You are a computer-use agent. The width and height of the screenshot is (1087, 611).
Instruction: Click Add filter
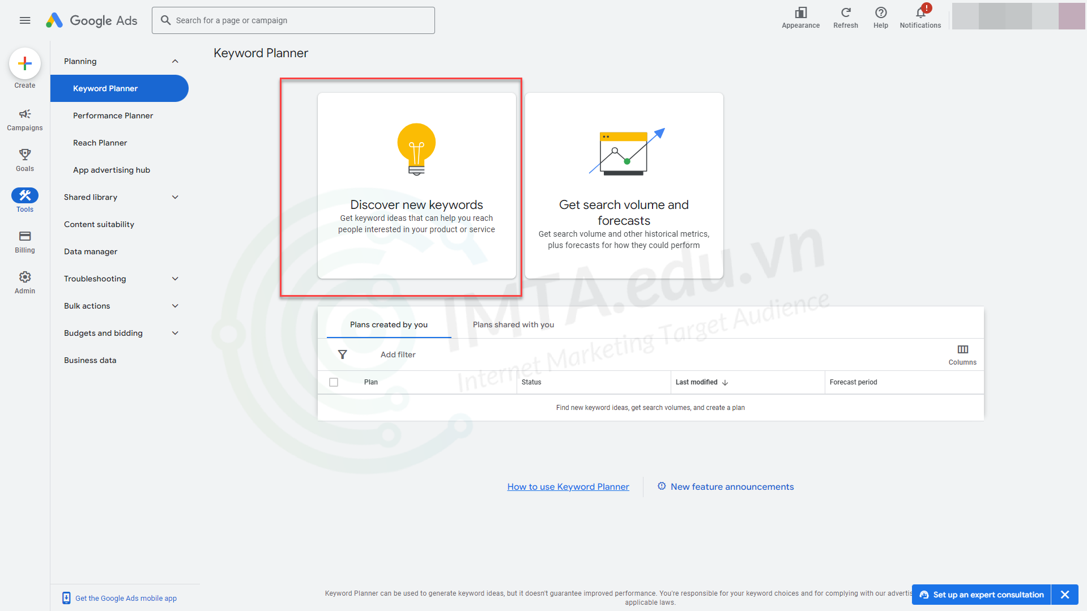pos(398,354)
